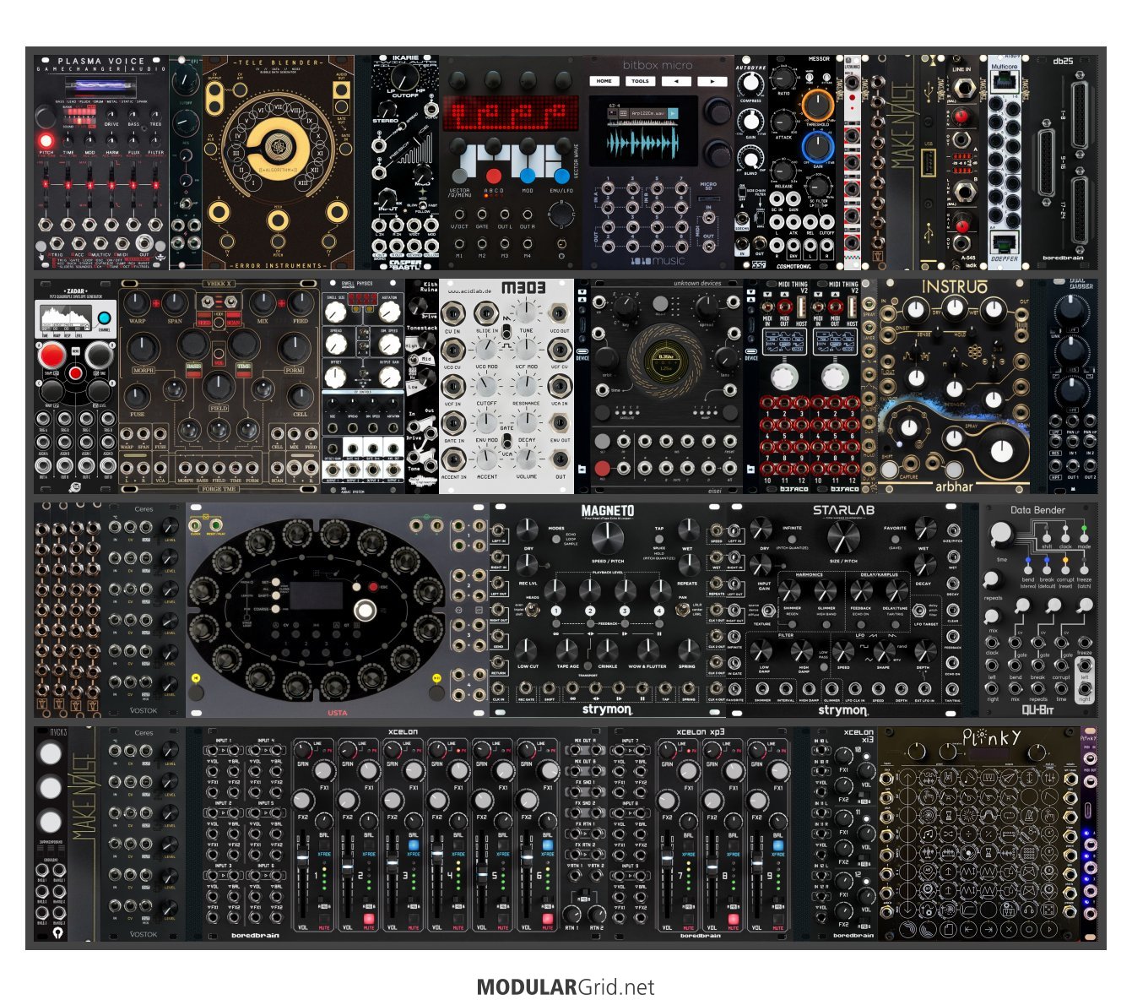Click the green mode button on Data Bender
This screenshot has width=1132, height=1005.
1084,536
